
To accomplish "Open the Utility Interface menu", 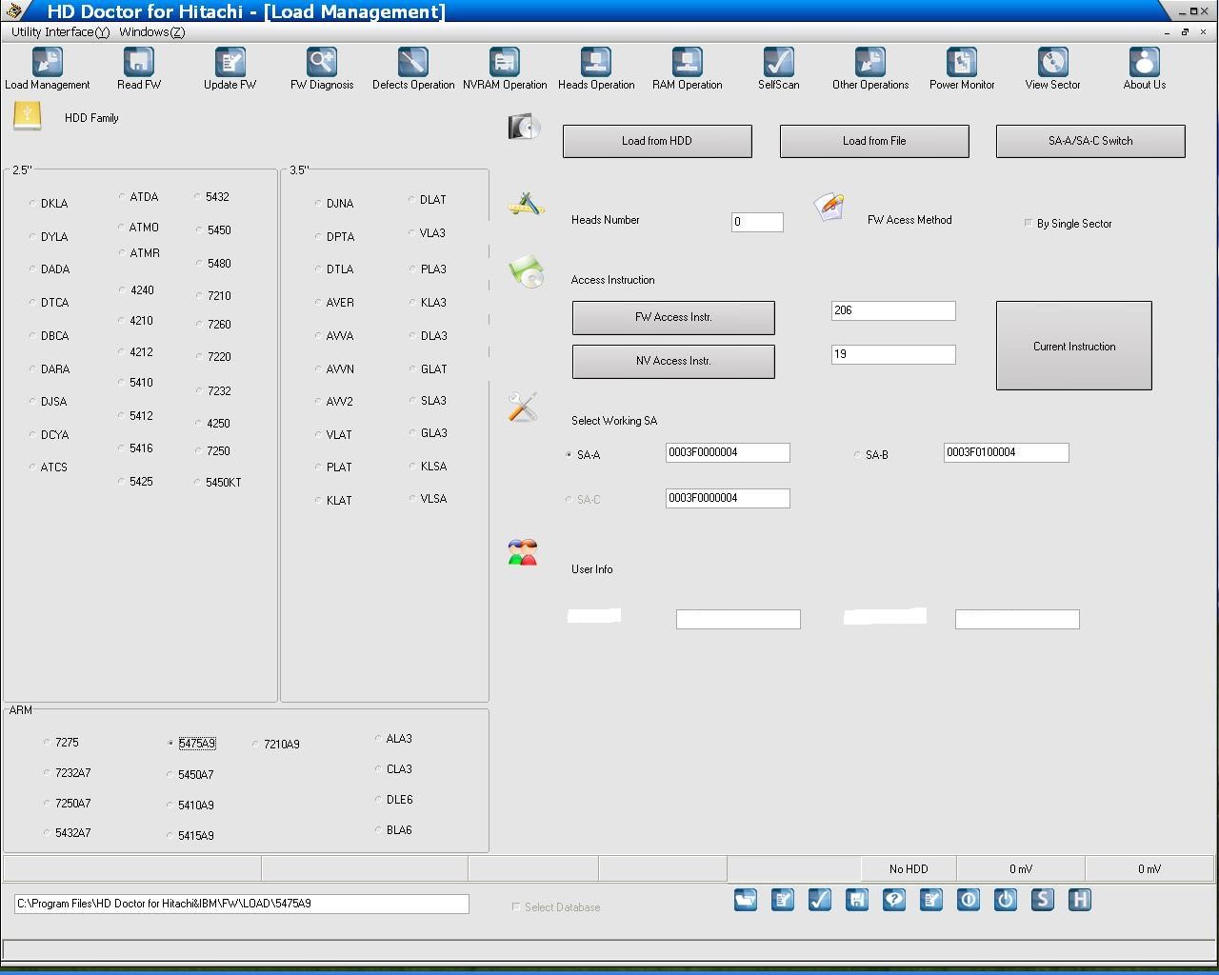I will tap(60, 31).
